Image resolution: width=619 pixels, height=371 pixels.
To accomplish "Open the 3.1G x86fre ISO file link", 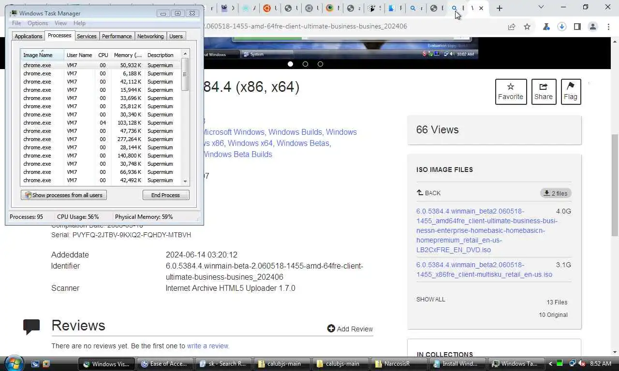I will click(x=484, y=270).
